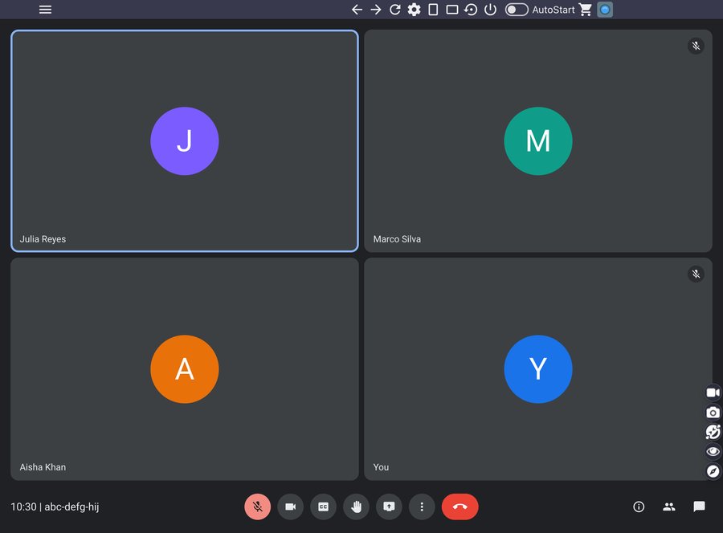Open the chat panel
Image resolution: width=723 pixels, height=533 pixels.
(x=699, y=507)
